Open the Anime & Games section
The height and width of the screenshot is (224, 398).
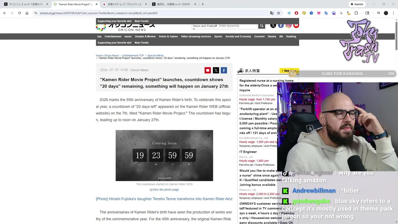[168, 36]
